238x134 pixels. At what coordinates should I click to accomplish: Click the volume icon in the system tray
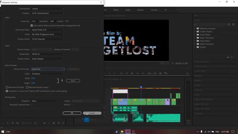point(209,132)
